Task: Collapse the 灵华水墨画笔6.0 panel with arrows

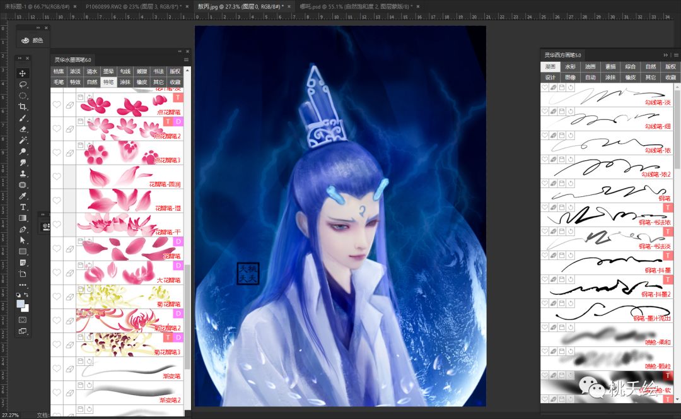Action: tap(180, 51)
